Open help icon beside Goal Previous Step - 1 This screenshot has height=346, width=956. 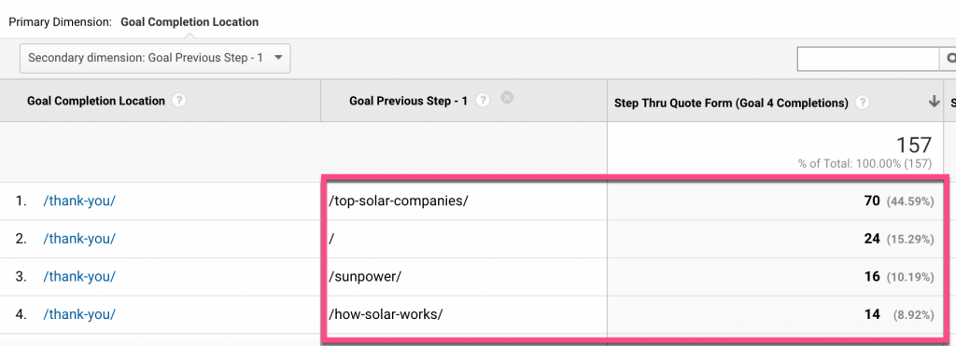[x=483, y=101]
